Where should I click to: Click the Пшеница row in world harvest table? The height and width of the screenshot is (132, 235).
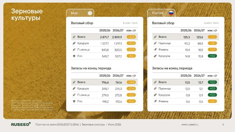(x=104, y=50)
